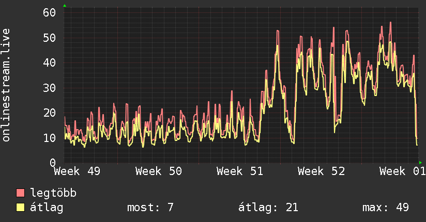The height and width of the screenshot is (222, 426).
Task: Click the y-axis value 0
Action: [53, 163]
